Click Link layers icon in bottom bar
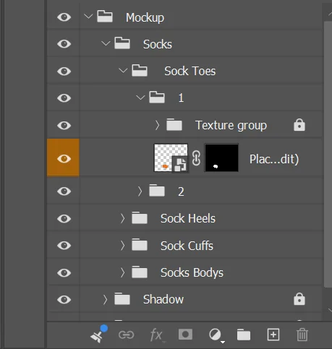This screenshot has width=332, height=349. click(127, 335)
